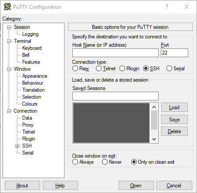Open the Colours settings category

click(30, 104)
